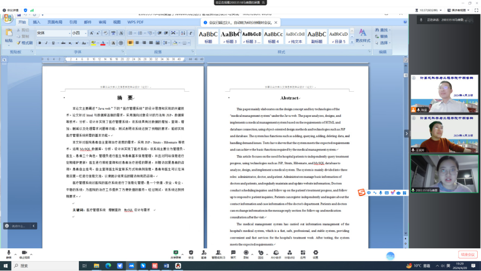Apply italic formatting from the ribbon
The image size is (481, 271).
point(46,43)
